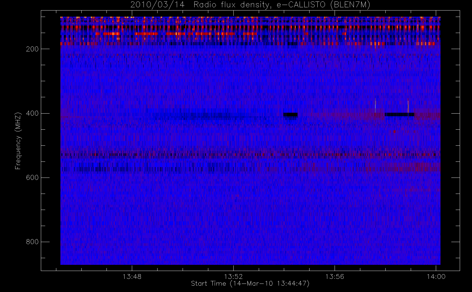The width and height of the screenshot is (472, 292).
Task: Click the 'Start Time (14-Mar-10 13:44:47)' label
Action: (250, 284)
